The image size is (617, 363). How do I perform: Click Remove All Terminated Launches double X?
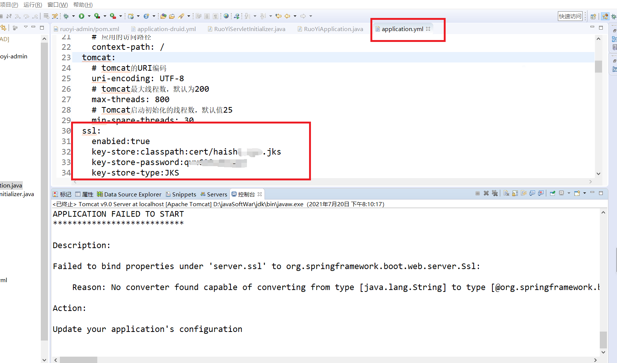[x=495, y=193]
